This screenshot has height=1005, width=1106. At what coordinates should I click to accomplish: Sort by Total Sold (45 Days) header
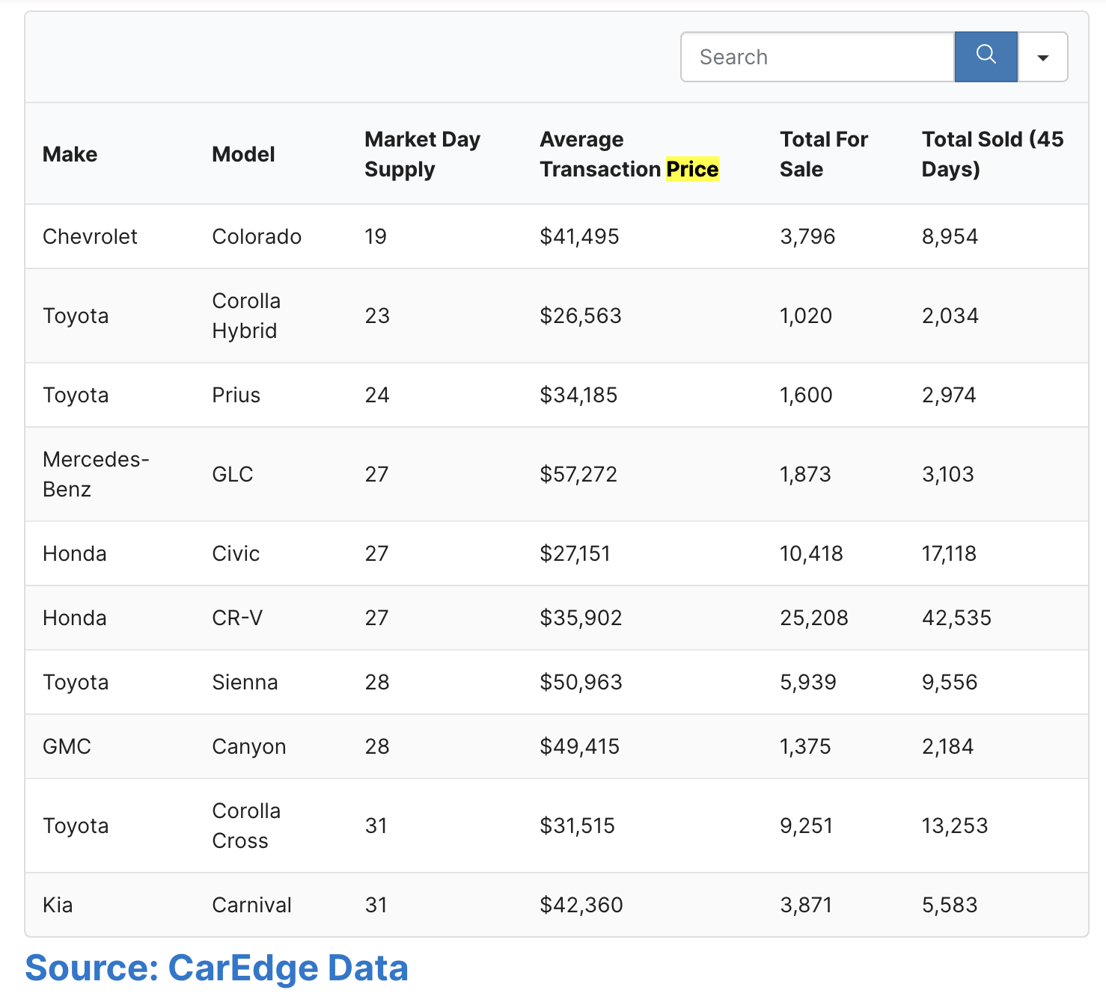(992, 154)
